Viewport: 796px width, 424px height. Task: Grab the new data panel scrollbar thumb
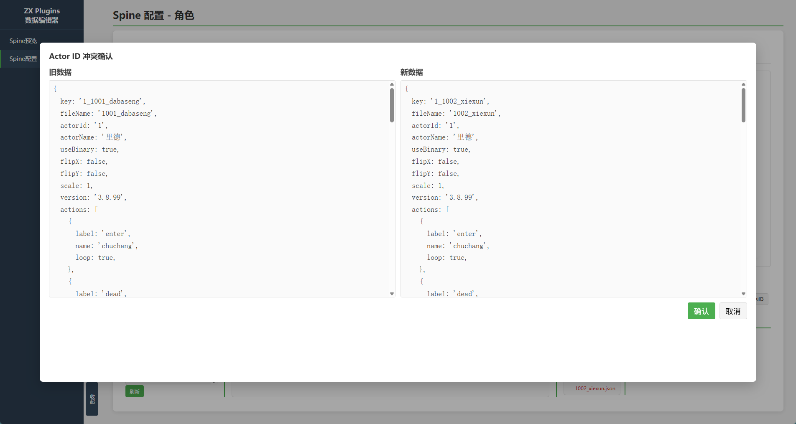pos(743,105)
